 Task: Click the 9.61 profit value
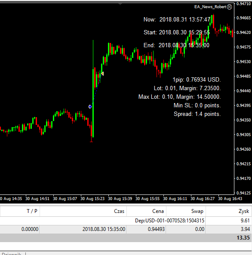(245, 221)
